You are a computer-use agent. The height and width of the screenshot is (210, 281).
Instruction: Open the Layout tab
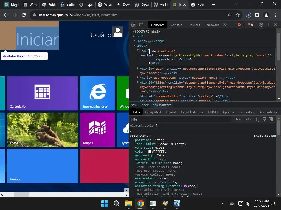click(171, 112)
